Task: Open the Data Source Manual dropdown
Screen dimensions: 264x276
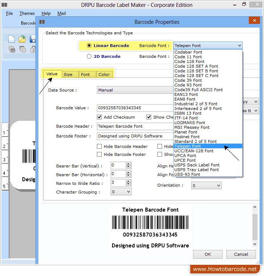Action: pos(135,90)
